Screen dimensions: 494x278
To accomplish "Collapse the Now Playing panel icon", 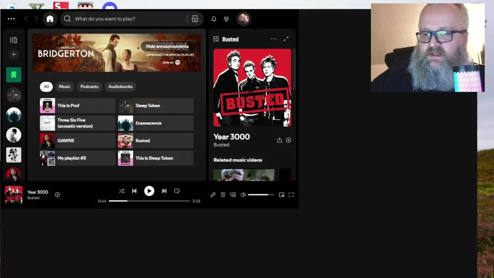I will 216,39.
